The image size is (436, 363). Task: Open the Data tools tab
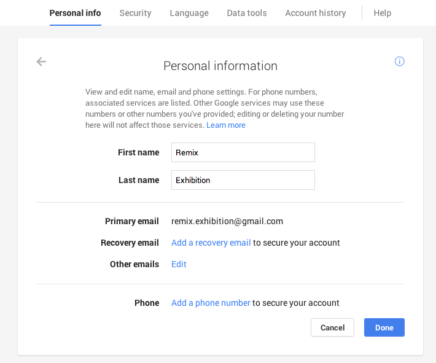[x=247, y=13]
